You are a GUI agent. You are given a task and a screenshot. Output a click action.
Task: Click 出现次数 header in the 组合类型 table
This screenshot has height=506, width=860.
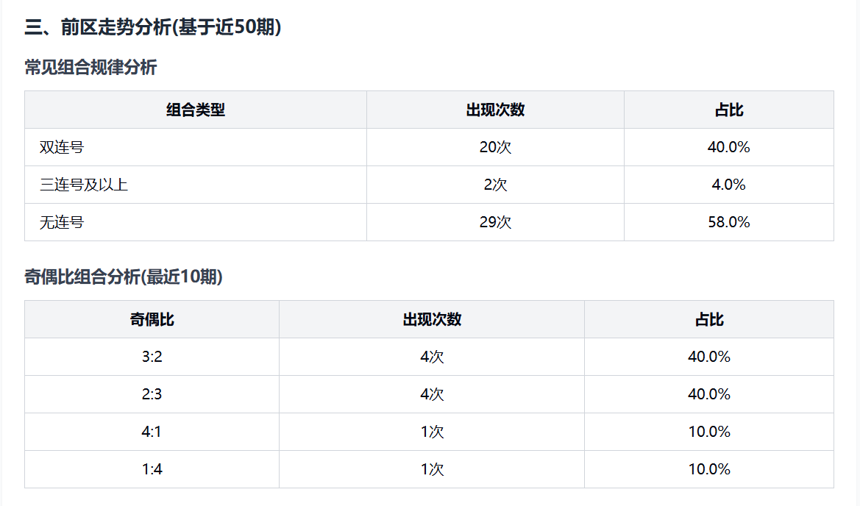495,110
